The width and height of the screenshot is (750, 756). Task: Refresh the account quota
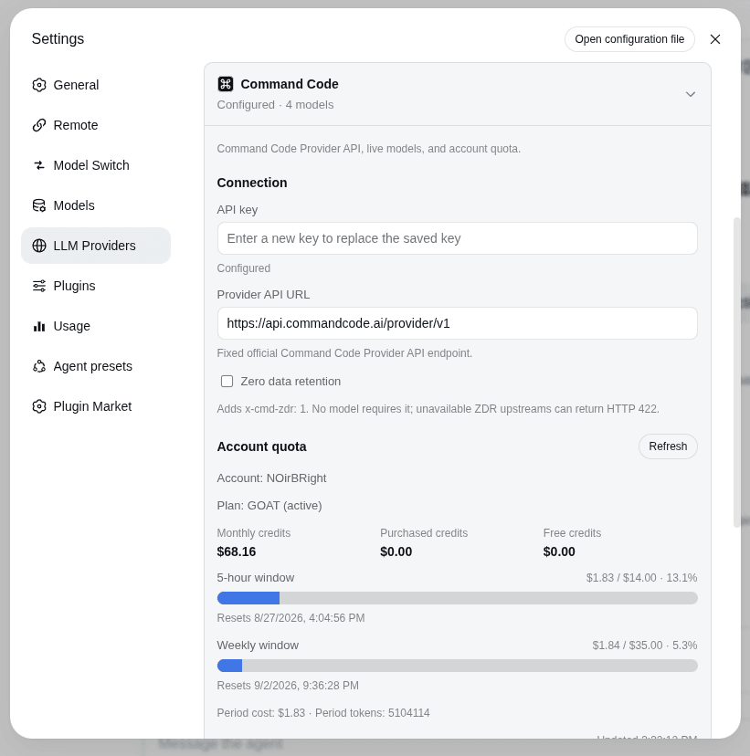tap(668, 446)
